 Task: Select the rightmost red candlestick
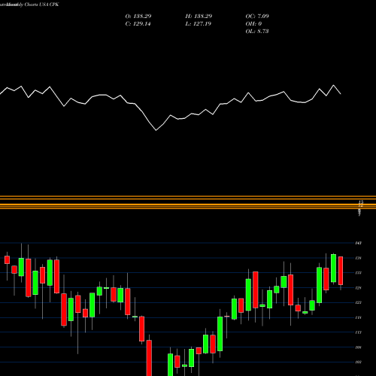(341, 271)
